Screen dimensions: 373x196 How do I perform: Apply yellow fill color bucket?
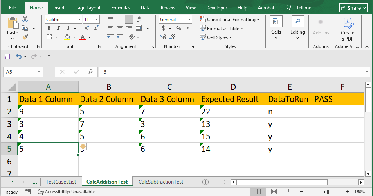click(x=68, y=37)
